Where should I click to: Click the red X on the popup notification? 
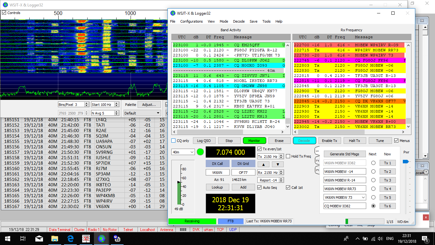click(426, 217)
